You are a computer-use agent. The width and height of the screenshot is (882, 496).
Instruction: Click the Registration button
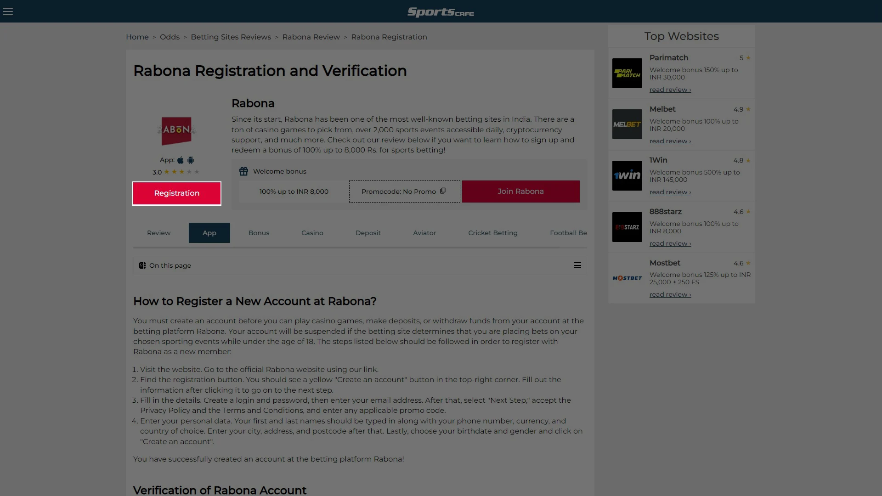(x=176, y=192)
